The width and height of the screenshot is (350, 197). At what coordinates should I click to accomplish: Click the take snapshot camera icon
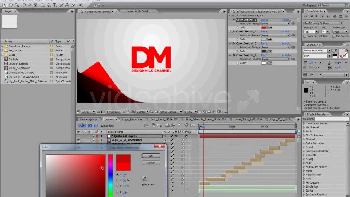click(x=124, y=112)
